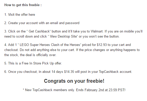Click the dotted-underlined February 2nd deadline text
This screenshot has height=101, width=147.
coord(105,90)
